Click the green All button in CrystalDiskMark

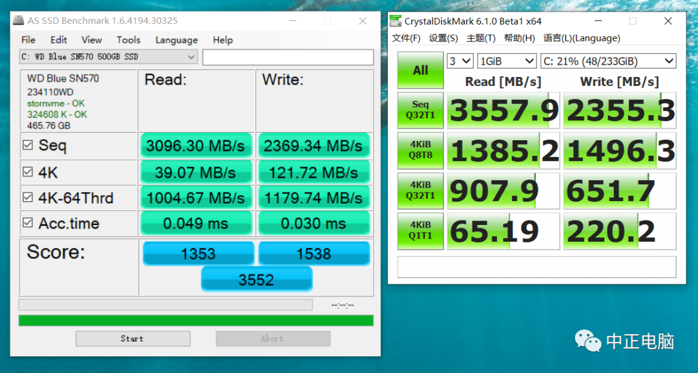[x=420, y=70]
